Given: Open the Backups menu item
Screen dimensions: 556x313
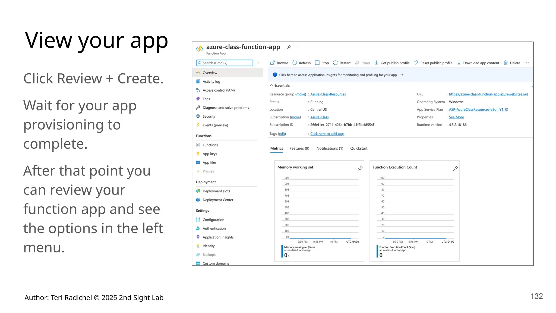Looking at the screenshot, I should click(x=209, y=255).
